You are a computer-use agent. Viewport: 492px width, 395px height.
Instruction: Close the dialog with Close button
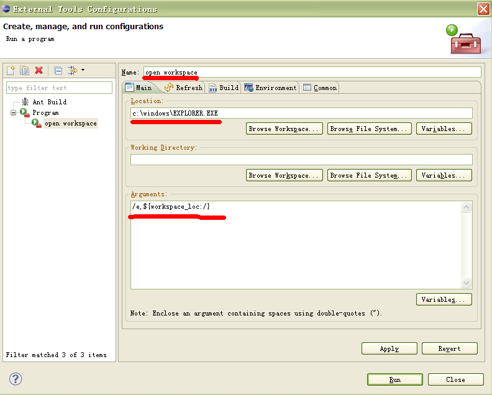pos(455,379)
